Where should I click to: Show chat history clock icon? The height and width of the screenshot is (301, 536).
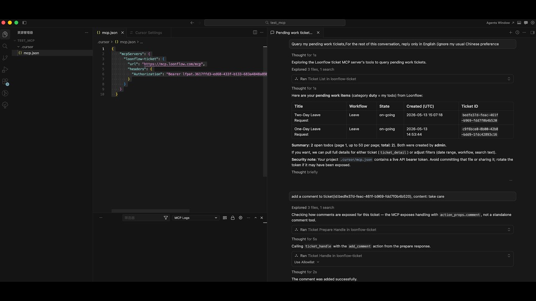517,33
